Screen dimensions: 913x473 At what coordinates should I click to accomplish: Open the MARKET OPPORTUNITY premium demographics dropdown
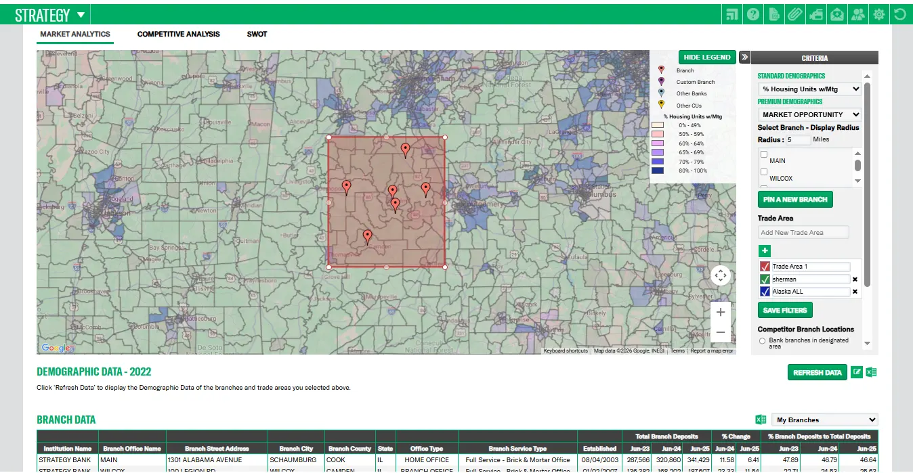click(x=809, y=114)
